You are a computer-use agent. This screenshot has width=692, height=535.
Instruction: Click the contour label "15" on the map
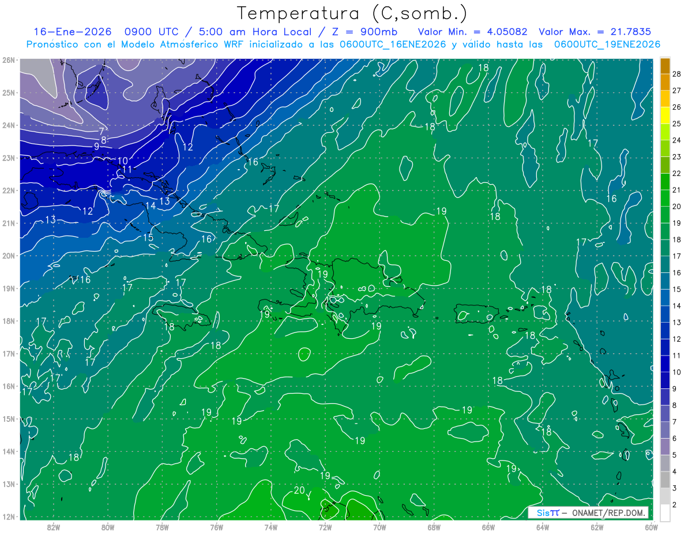pyautogui.click(x=148, y=237)
